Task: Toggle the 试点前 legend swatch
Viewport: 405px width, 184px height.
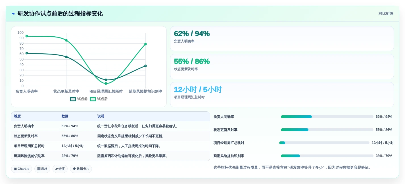Action: click(x=73, y=99)
